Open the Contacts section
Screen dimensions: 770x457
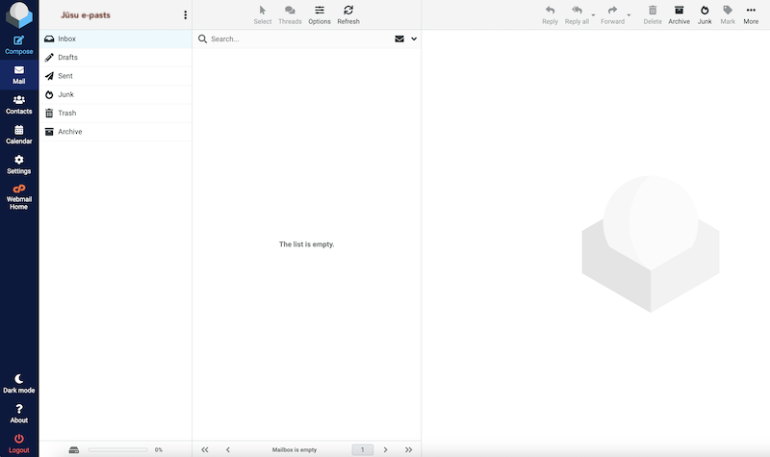(x=18, y=104)
